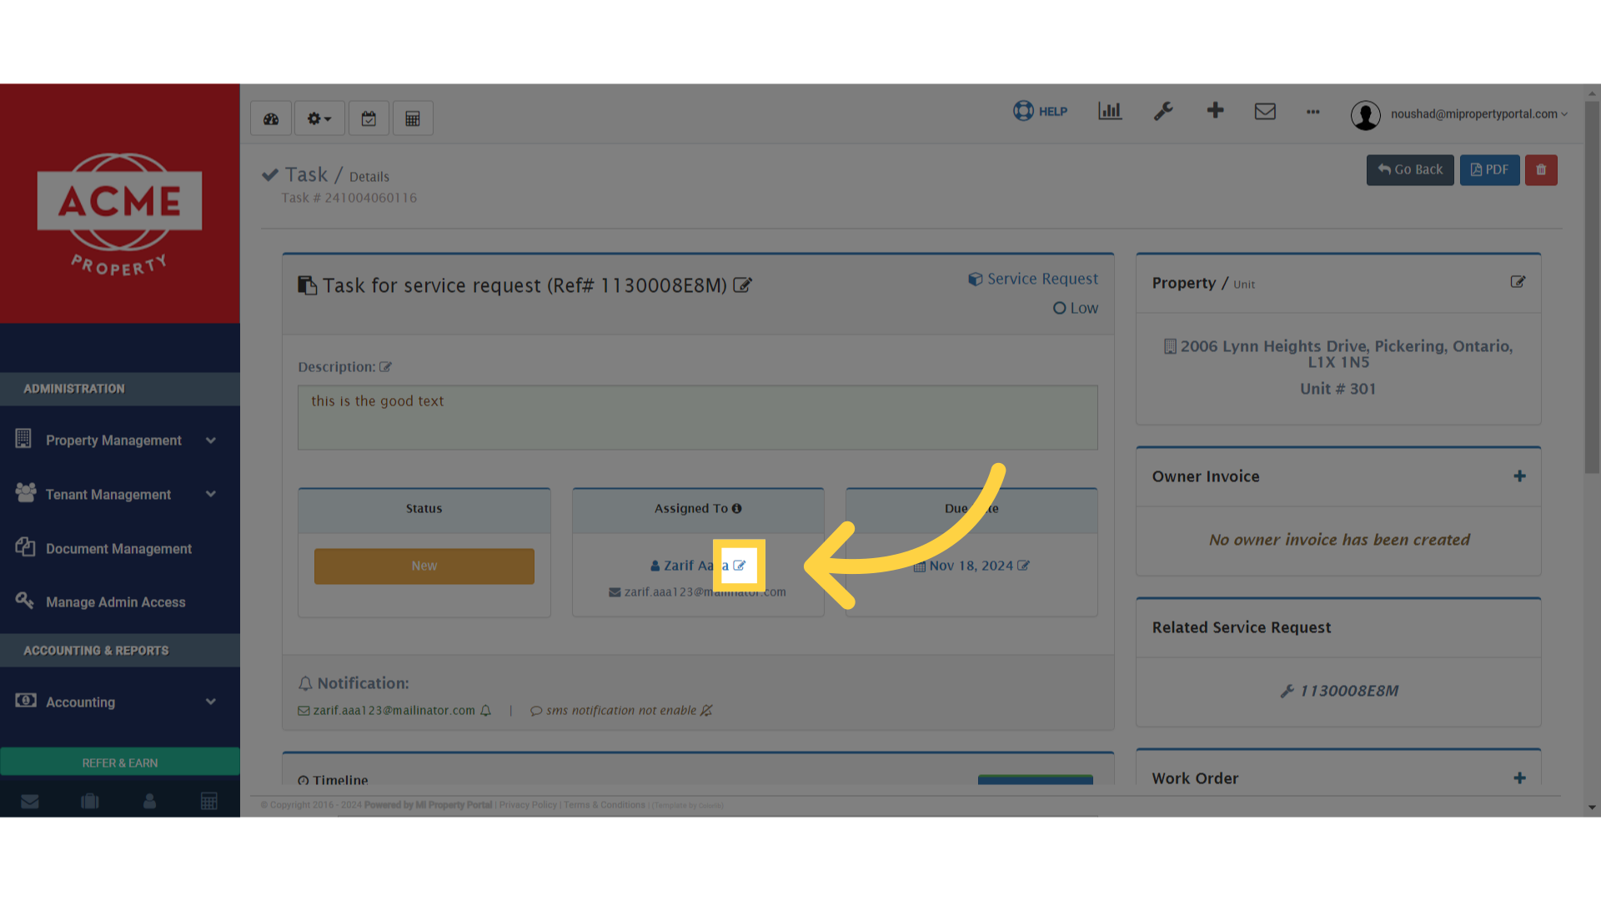
Task: Click the calculator icon in the toolbar
Action: (413, 118)
